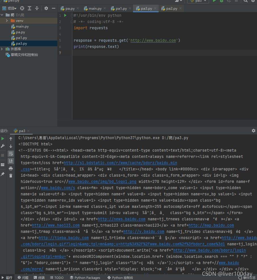
Task: Close the pa2.py editor tab
Action: [x=180, y=9]
